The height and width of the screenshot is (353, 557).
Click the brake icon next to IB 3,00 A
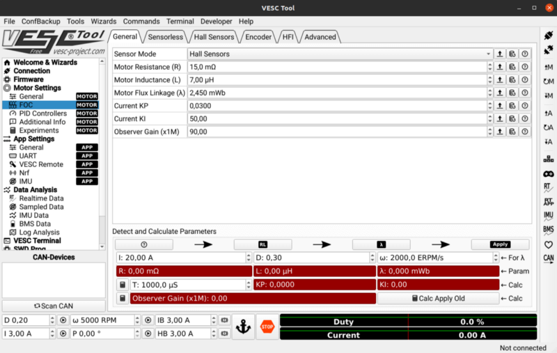tap(224, 320)
